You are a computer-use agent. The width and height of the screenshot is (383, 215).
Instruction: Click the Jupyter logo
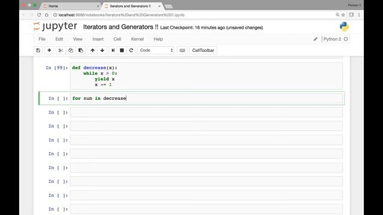click(56, 26)
